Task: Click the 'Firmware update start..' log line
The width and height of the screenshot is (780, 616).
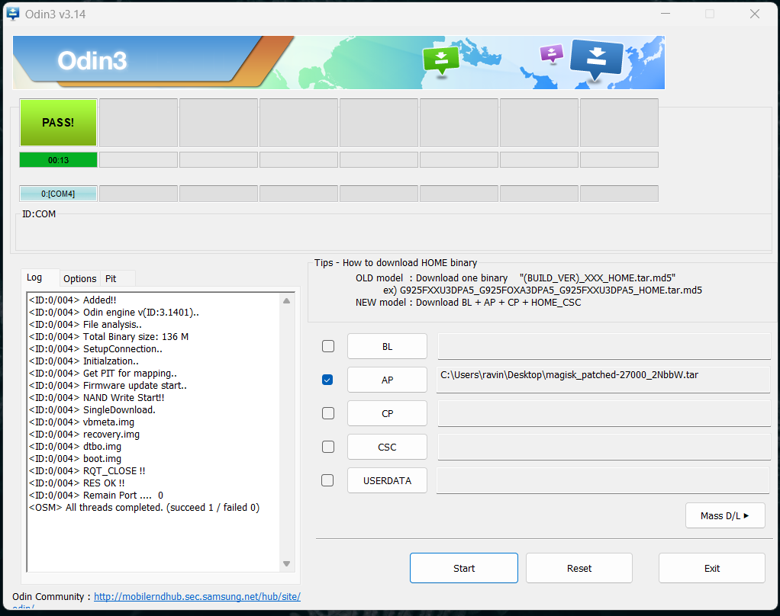Action: pos(108,386)
